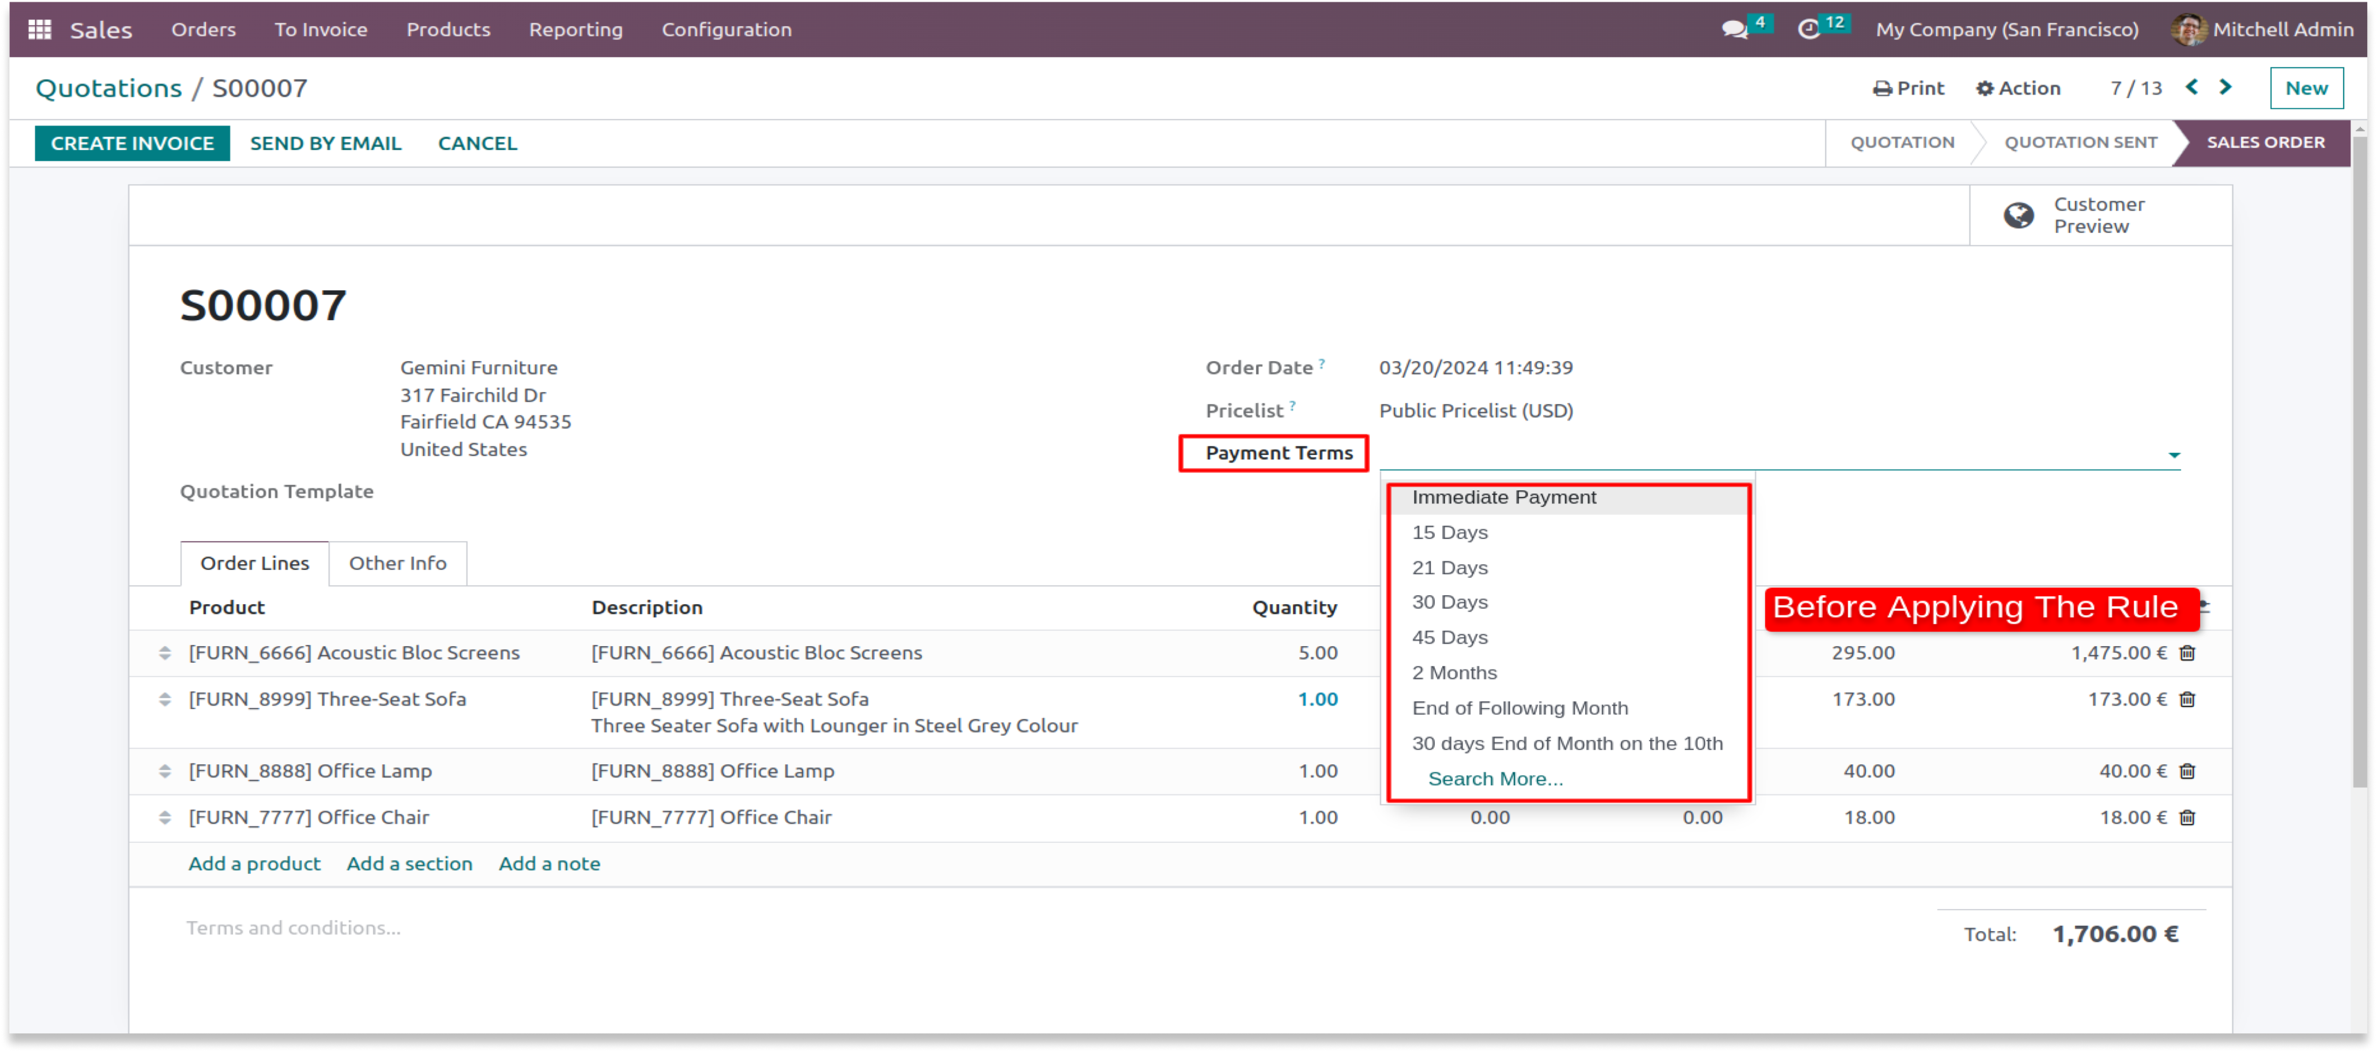Go to next record arrow
Screen dimensions: 2377x1052
[x=2226, y=87]
